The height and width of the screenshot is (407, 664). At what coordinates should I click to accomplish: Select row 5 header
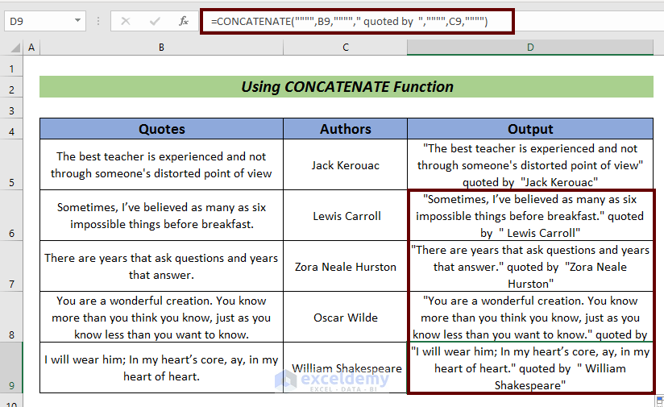tap(11, 164)
